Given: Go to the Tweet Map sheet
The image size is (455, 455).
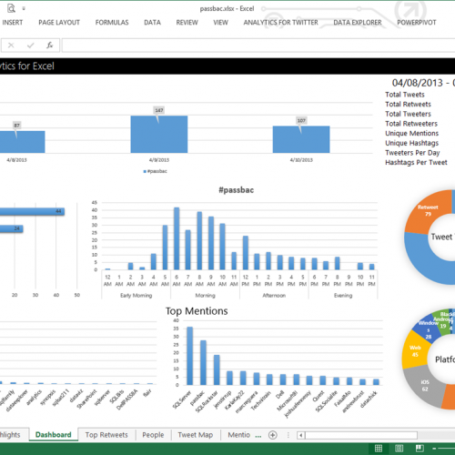Looking at the screenshot, I should [196, 435].
